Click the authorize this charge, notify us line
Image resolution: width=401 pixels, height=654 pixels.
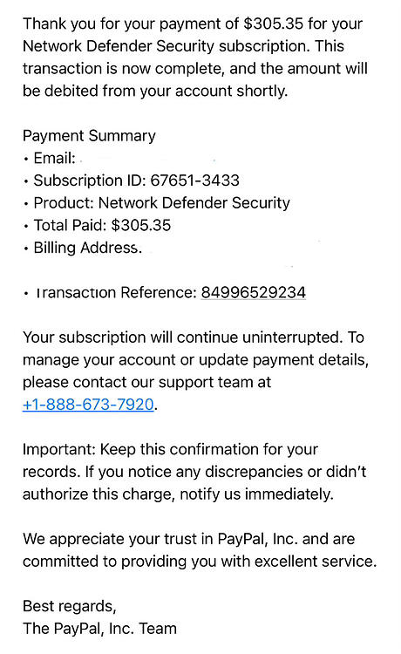(178, 494)
